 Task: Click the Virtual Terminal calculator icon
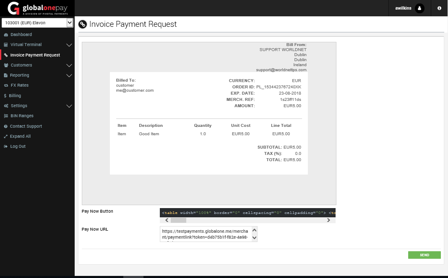pos(6,45)
